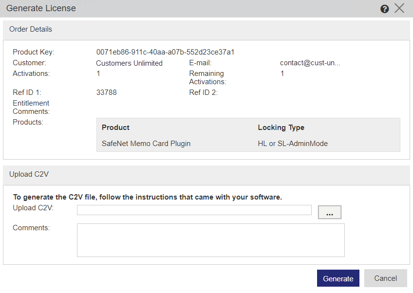Click the Order Details section header

(30, 29)
